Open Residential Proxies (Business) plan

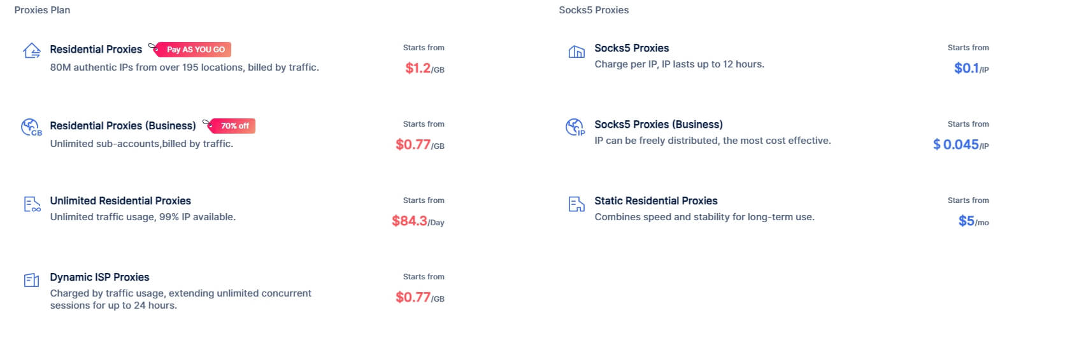pos(123,126)
